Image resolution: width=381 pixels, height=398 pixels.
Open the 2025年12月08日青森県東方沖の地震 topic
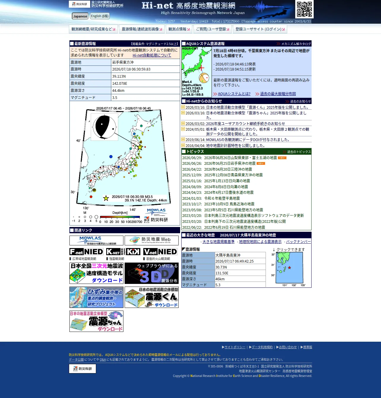click(x=233, y=175)
